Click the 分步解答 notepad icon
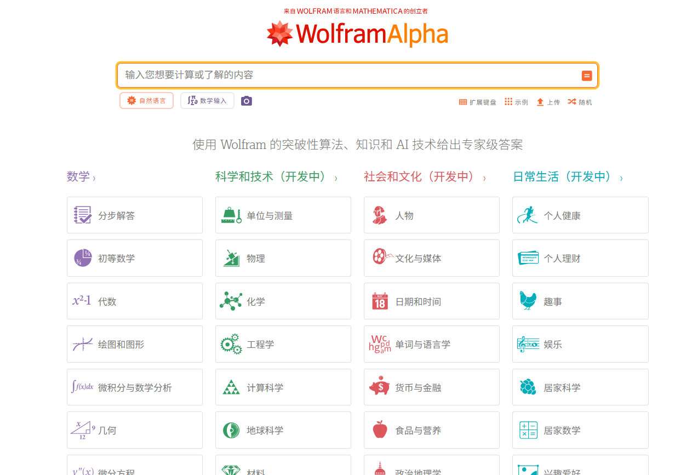Screen dimensions: 692x475 (83, 215)
